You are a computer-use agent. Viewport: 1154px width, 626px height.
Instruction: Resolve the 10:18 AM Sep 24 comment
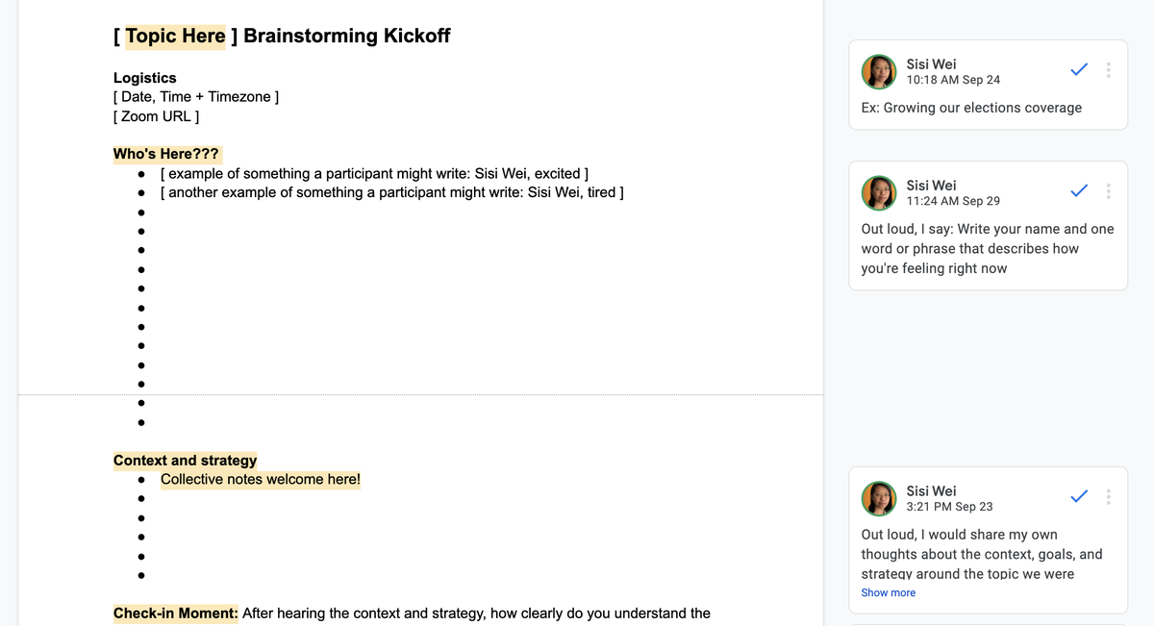click(x=1079, y=70)
